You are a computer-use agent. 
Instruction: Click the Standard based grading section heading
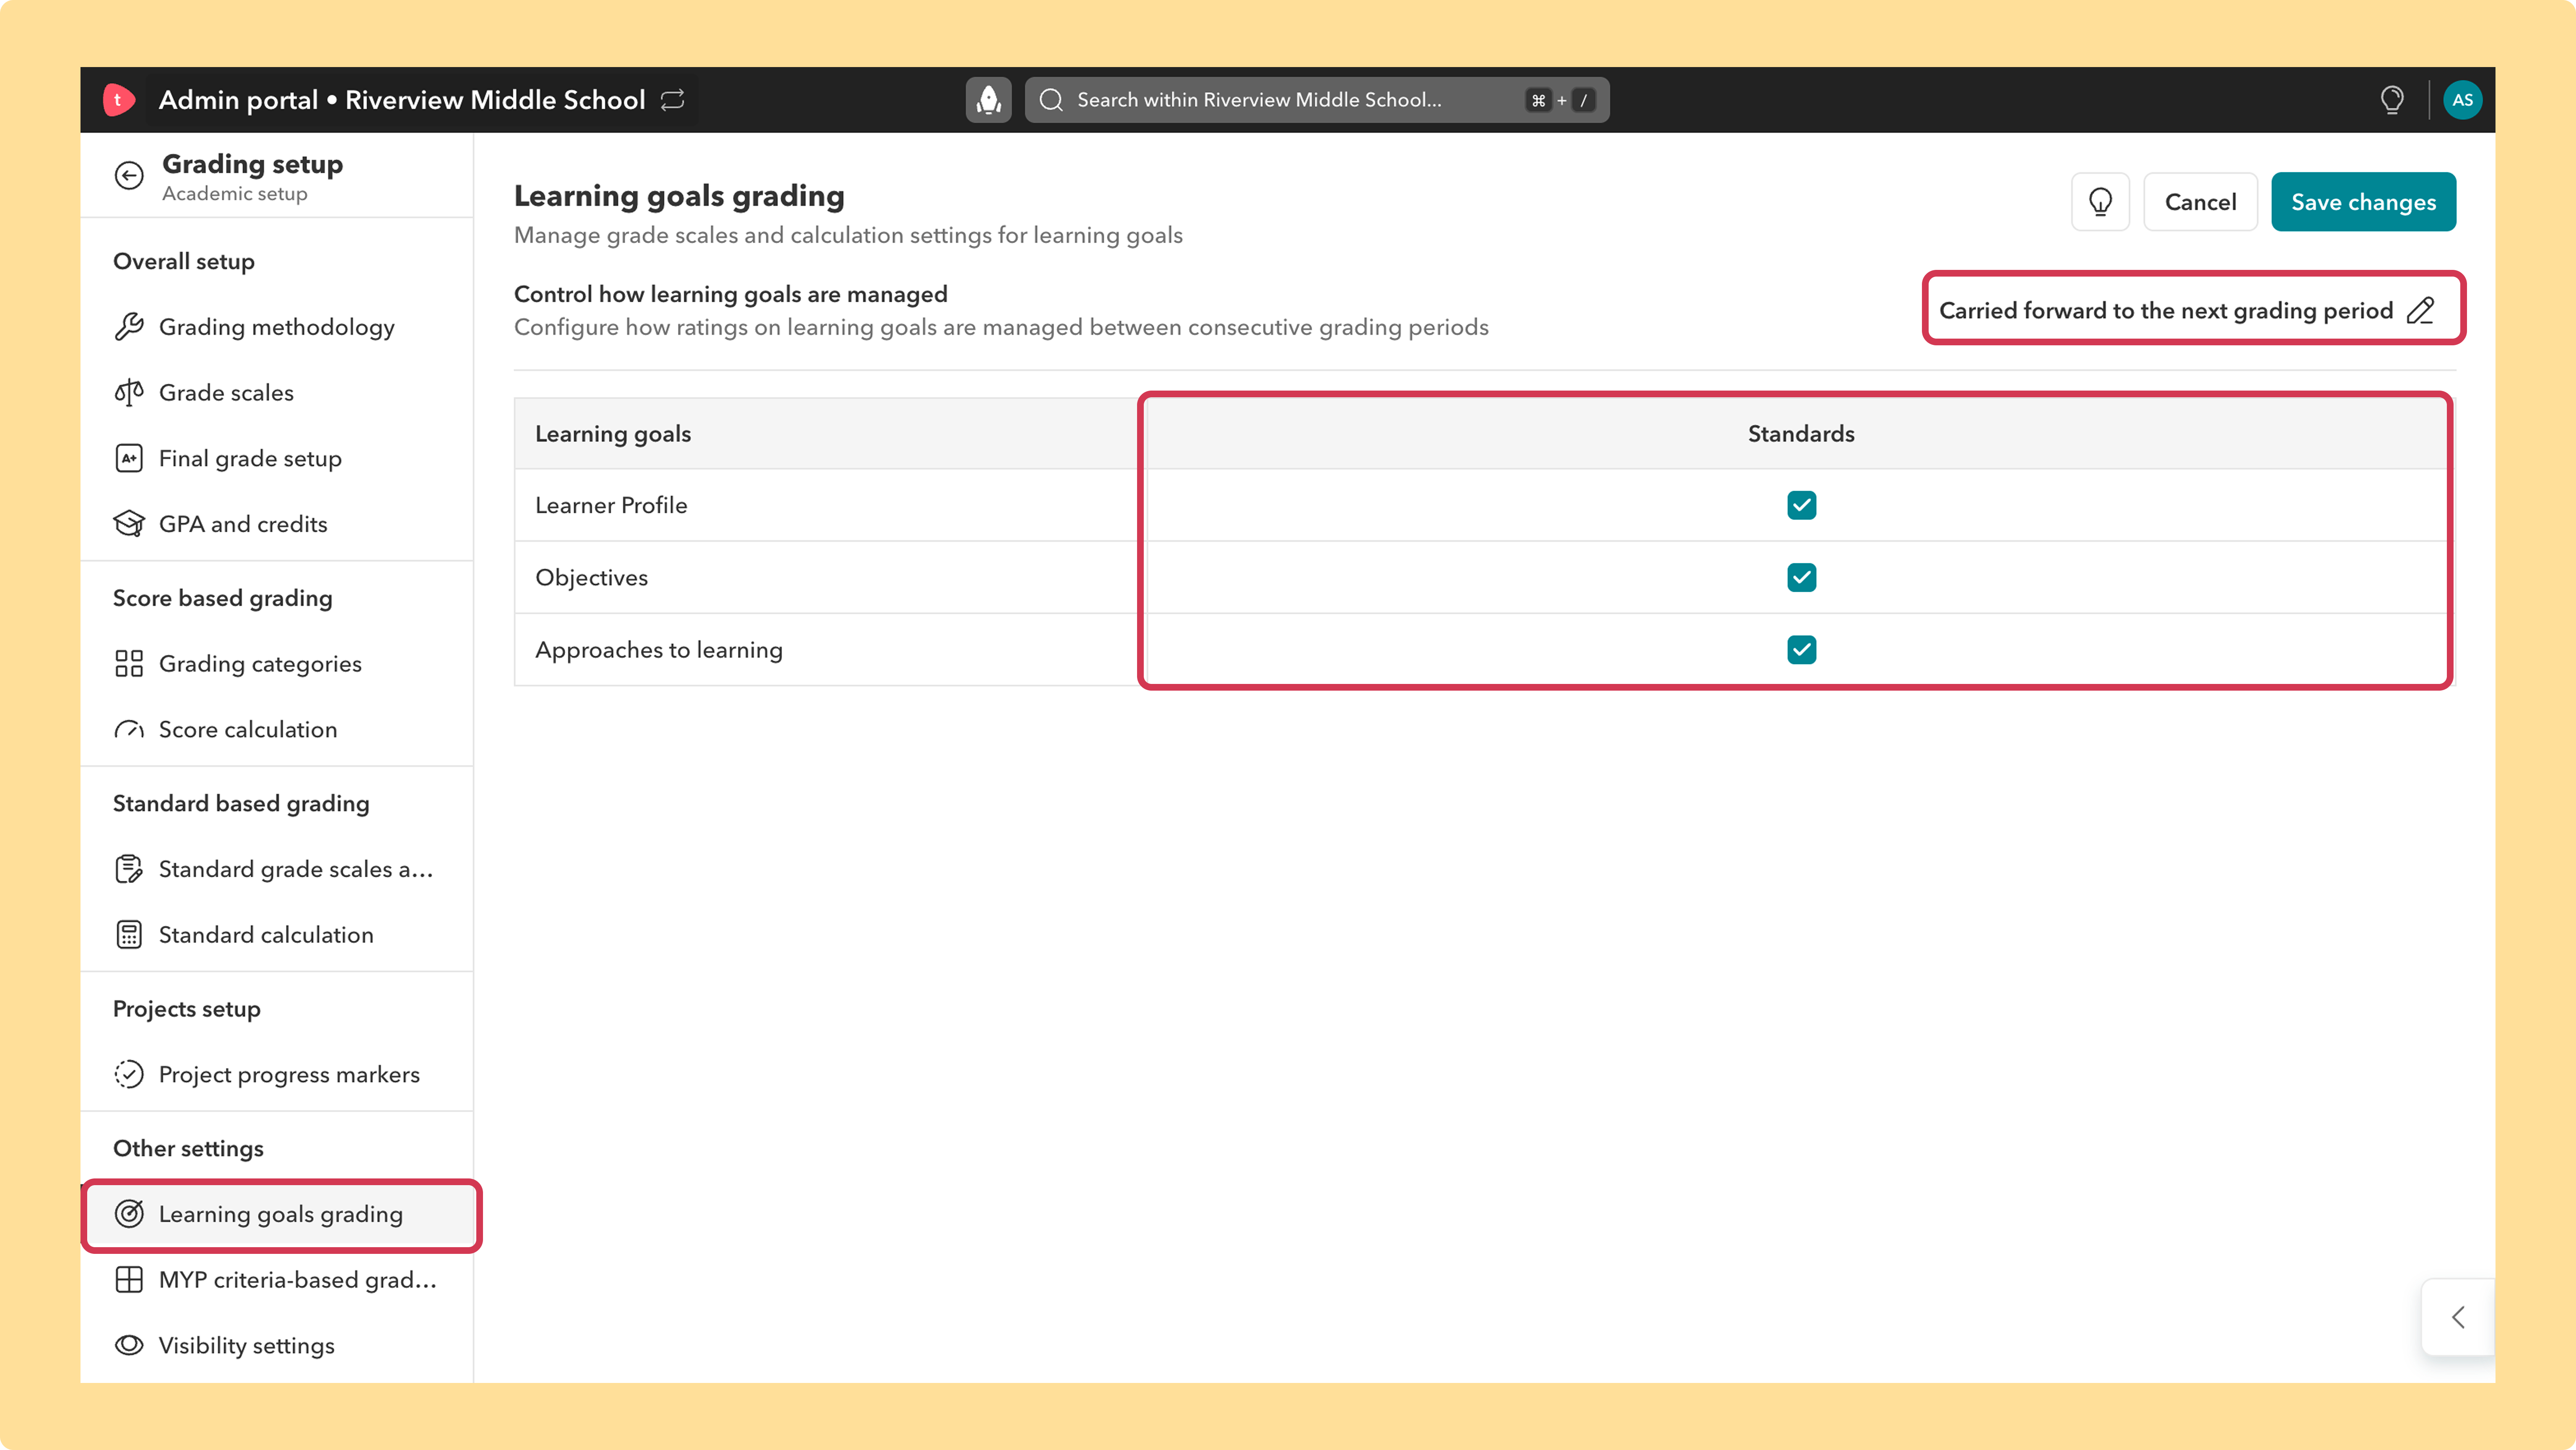point(241,803)
